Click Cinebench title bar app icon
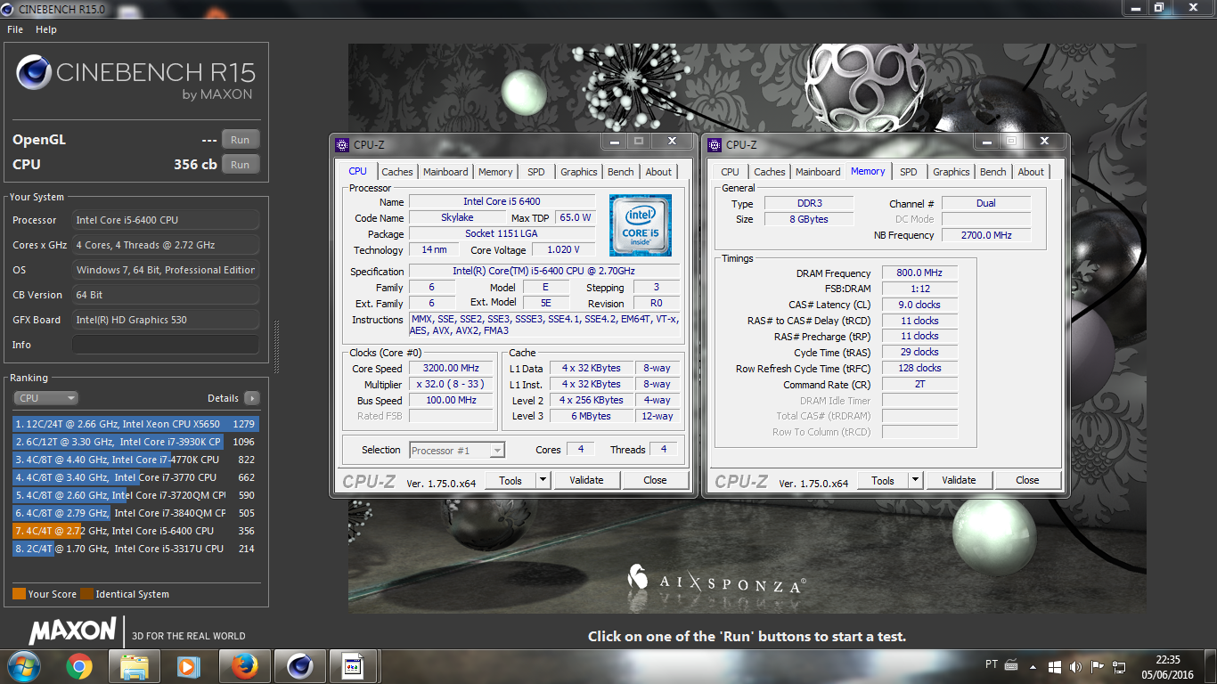Screen dimensions: 1217x684 coord(9,8)
